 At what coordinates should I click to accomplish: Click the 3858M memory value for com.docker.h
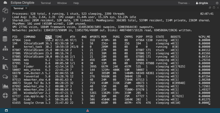coord(105,73)
